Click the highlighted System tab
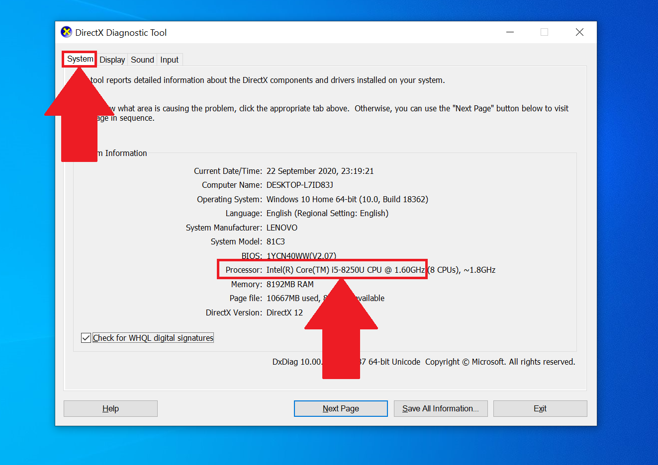Screen dimensions: 658x465 (79, 59)
